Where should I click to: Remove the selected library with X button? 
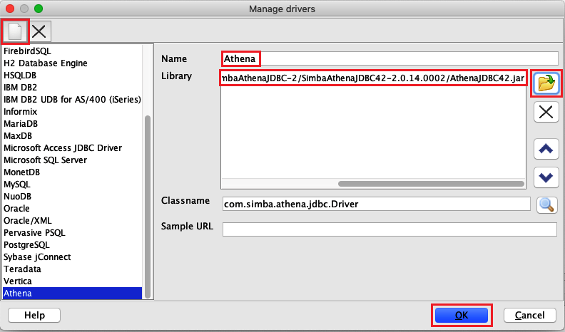click(546, 112)
